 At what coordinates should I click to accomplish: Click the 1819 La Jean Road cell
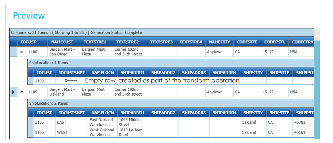click(133, 132)
